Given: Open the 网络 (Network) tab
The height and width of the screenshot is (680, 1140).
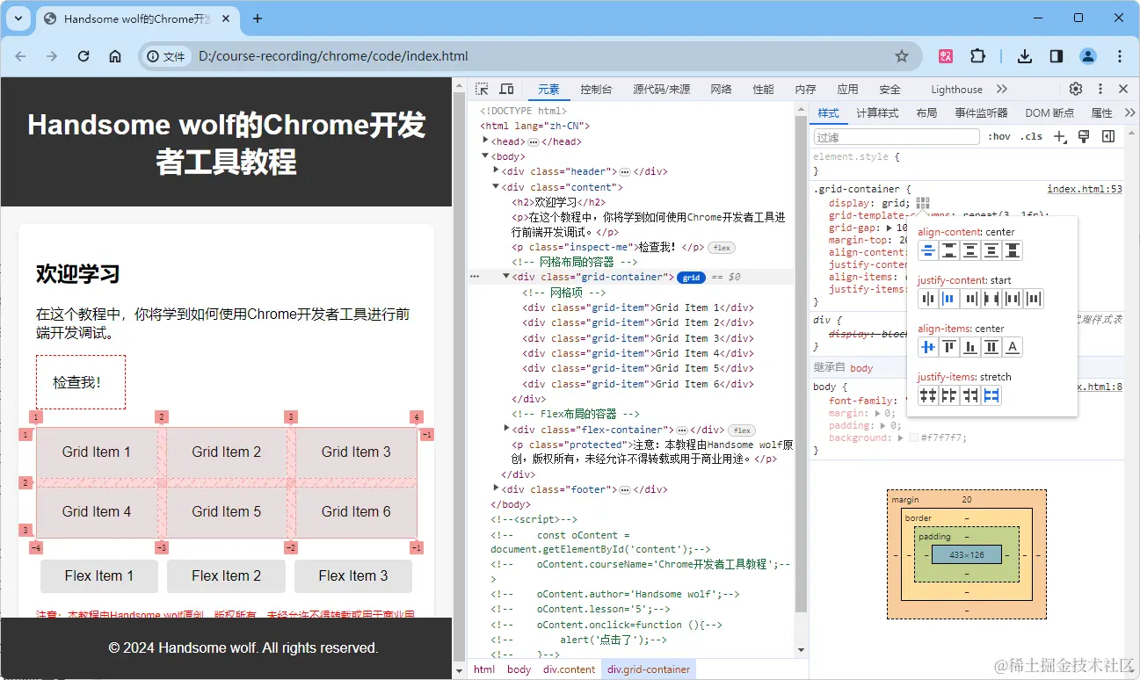Looking at the screenshot, I should (721, 89).
